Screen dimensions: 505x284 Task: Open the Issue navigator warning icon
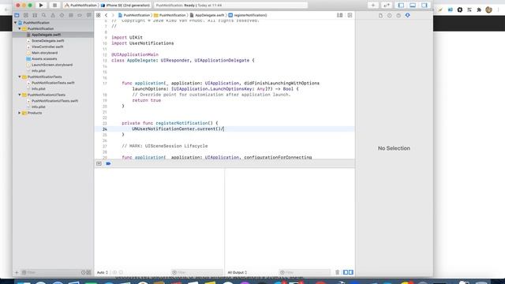coord(53,15)
